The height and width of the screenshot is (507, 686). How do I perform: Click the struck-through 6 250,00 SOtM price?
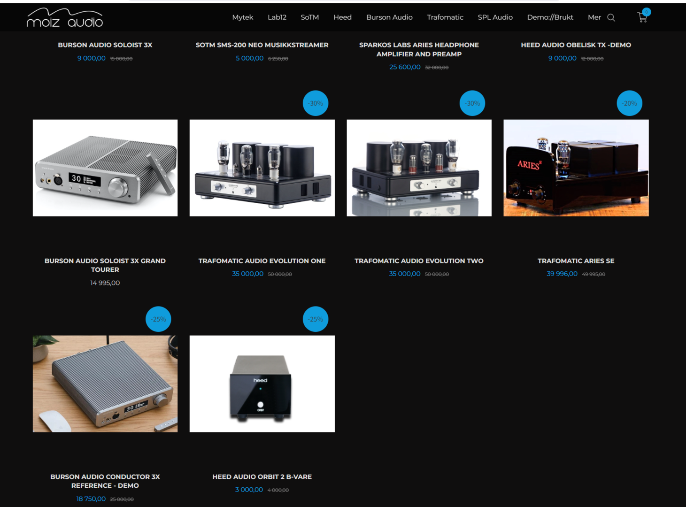pos(278,59)
